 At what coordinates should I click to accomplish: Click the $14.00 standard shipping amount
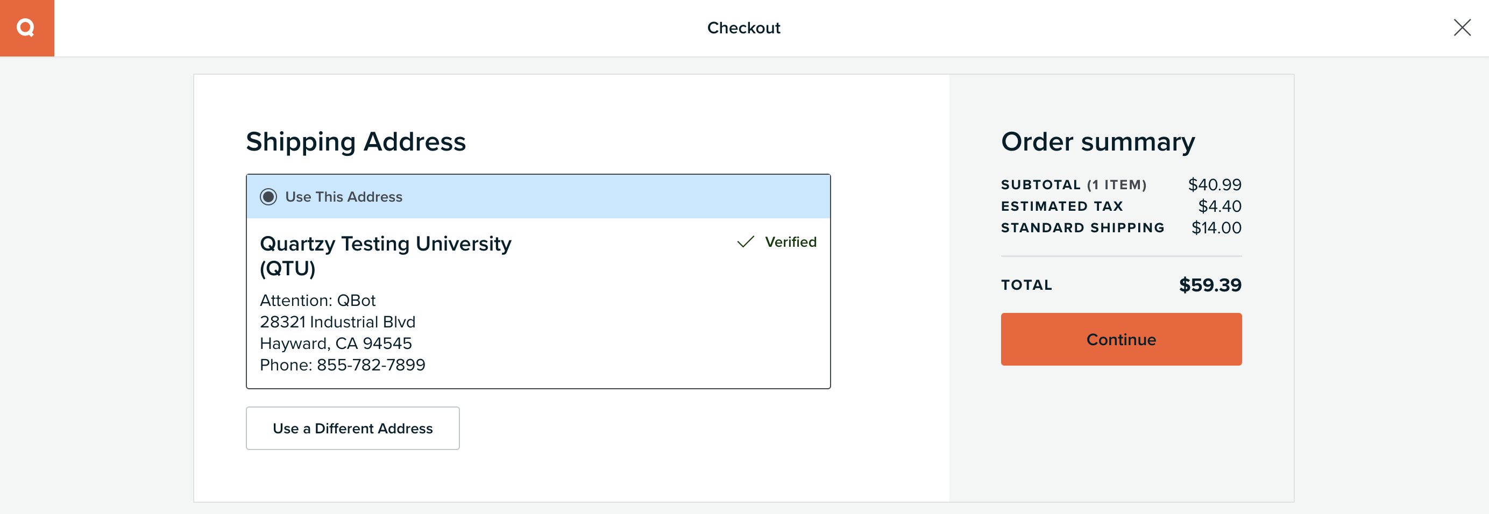[x=1216, y=227]
